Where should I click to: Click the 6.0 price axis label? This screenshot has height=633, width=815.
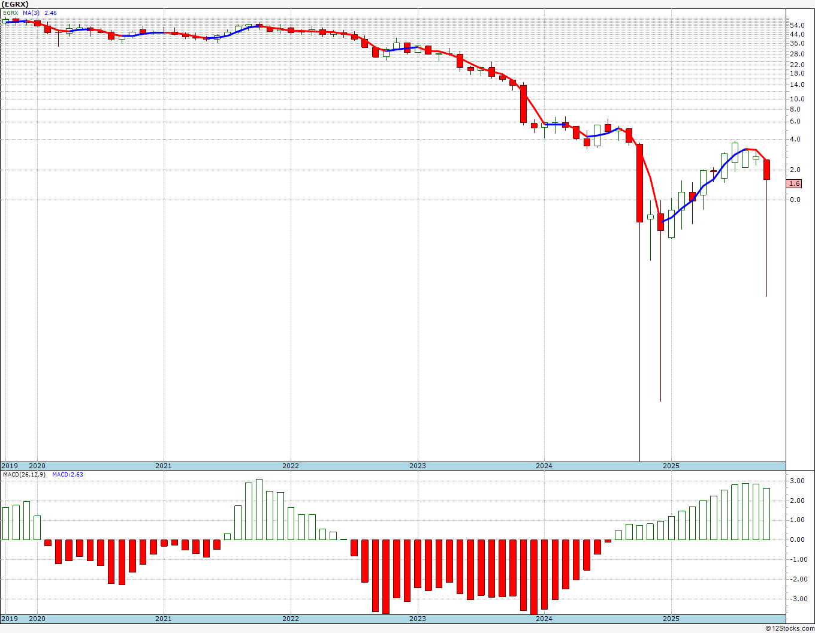(795, 121)
